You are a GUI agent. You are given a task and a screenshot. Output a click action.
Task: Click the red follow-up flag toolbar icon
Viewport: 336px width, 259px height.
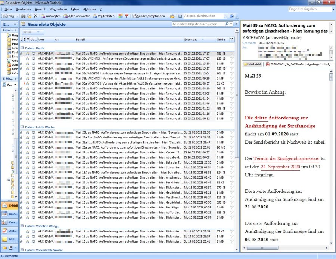pyautogui.click(x=127, y=16)
